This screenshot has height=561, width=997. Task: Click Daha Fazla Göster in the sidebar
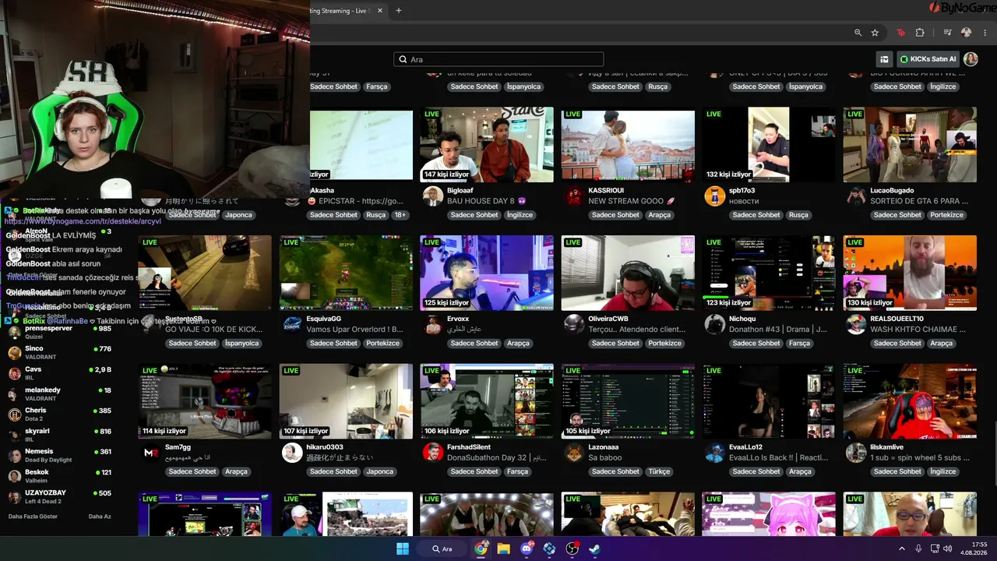(x=33, y=517)
